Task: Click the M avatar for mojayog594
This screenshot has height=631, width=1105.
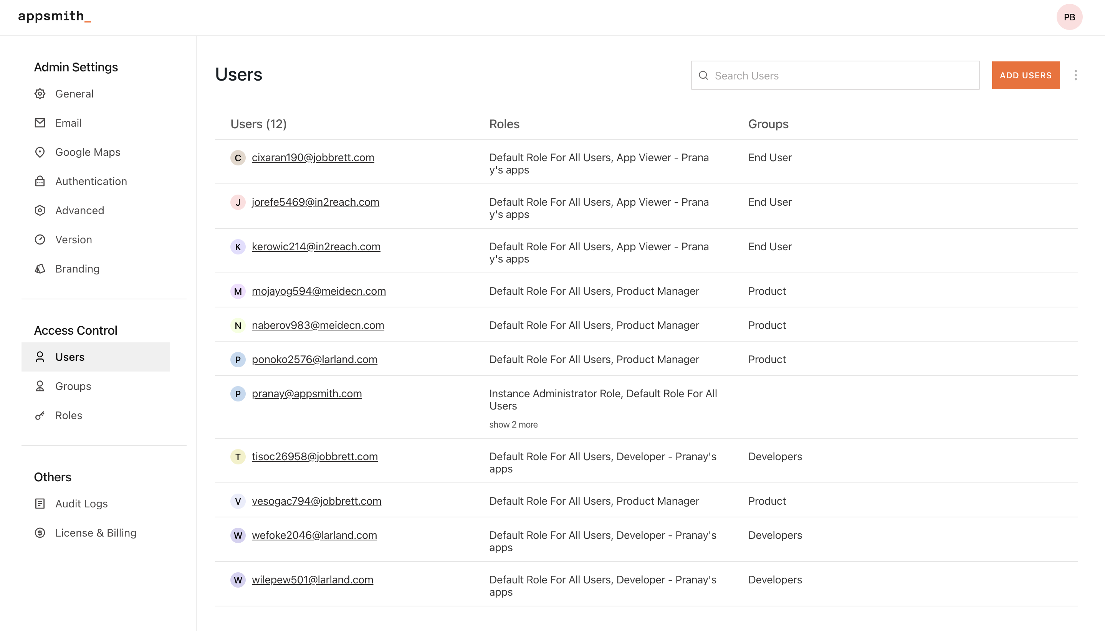Action: point(238,291)
